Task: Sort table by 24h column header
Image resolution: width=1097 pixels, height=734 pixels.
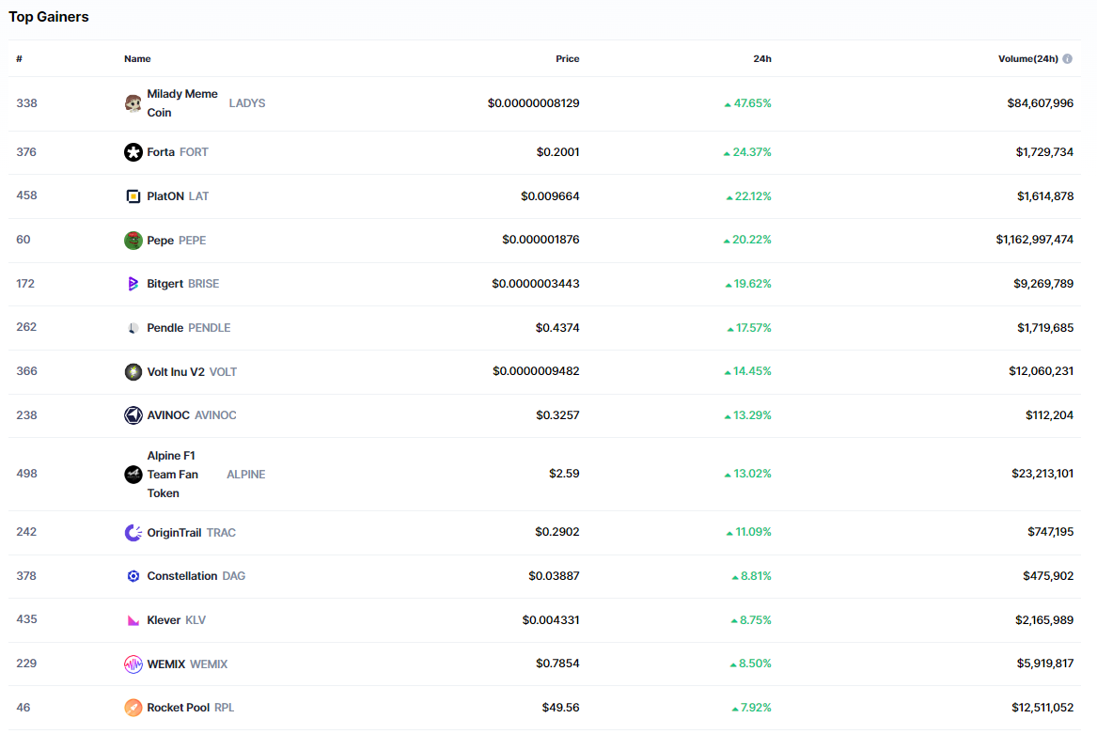Action: point(761,59)
